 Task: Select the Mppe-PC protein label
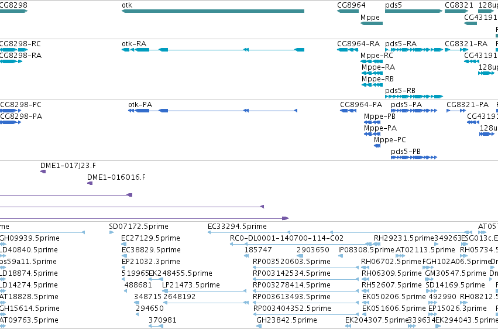click(x=390, y=140)
